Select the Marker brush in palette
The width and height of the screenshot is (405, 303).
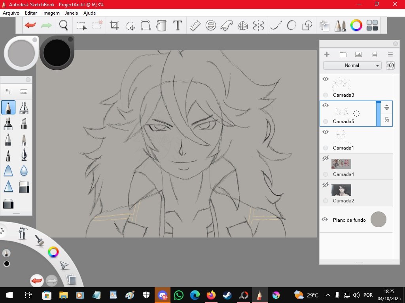8,123
